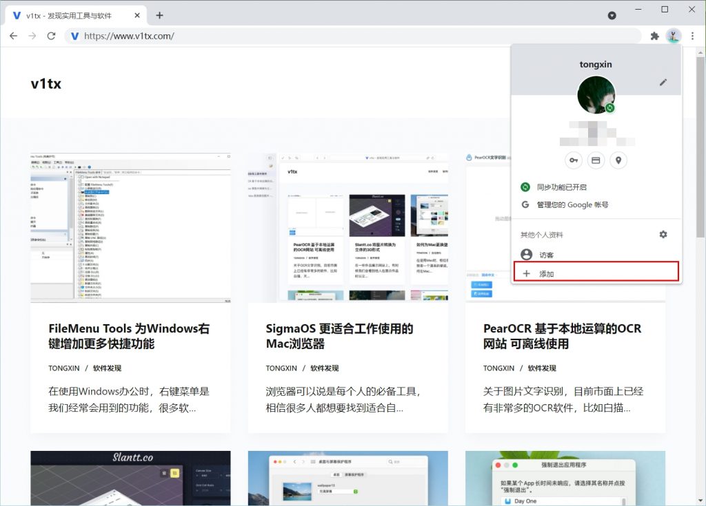This screenshot has width=706, height=506.
Task: Click TONGXIN author under SigmaOS article
Action: pos(281,368)
